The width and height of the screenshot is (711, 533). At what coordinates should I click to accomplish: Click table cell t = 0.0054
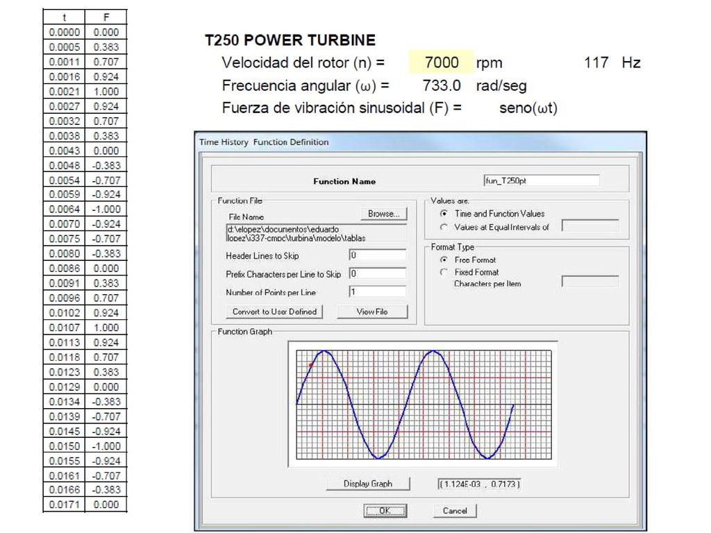pyautogui.click(x=64, y=180)
